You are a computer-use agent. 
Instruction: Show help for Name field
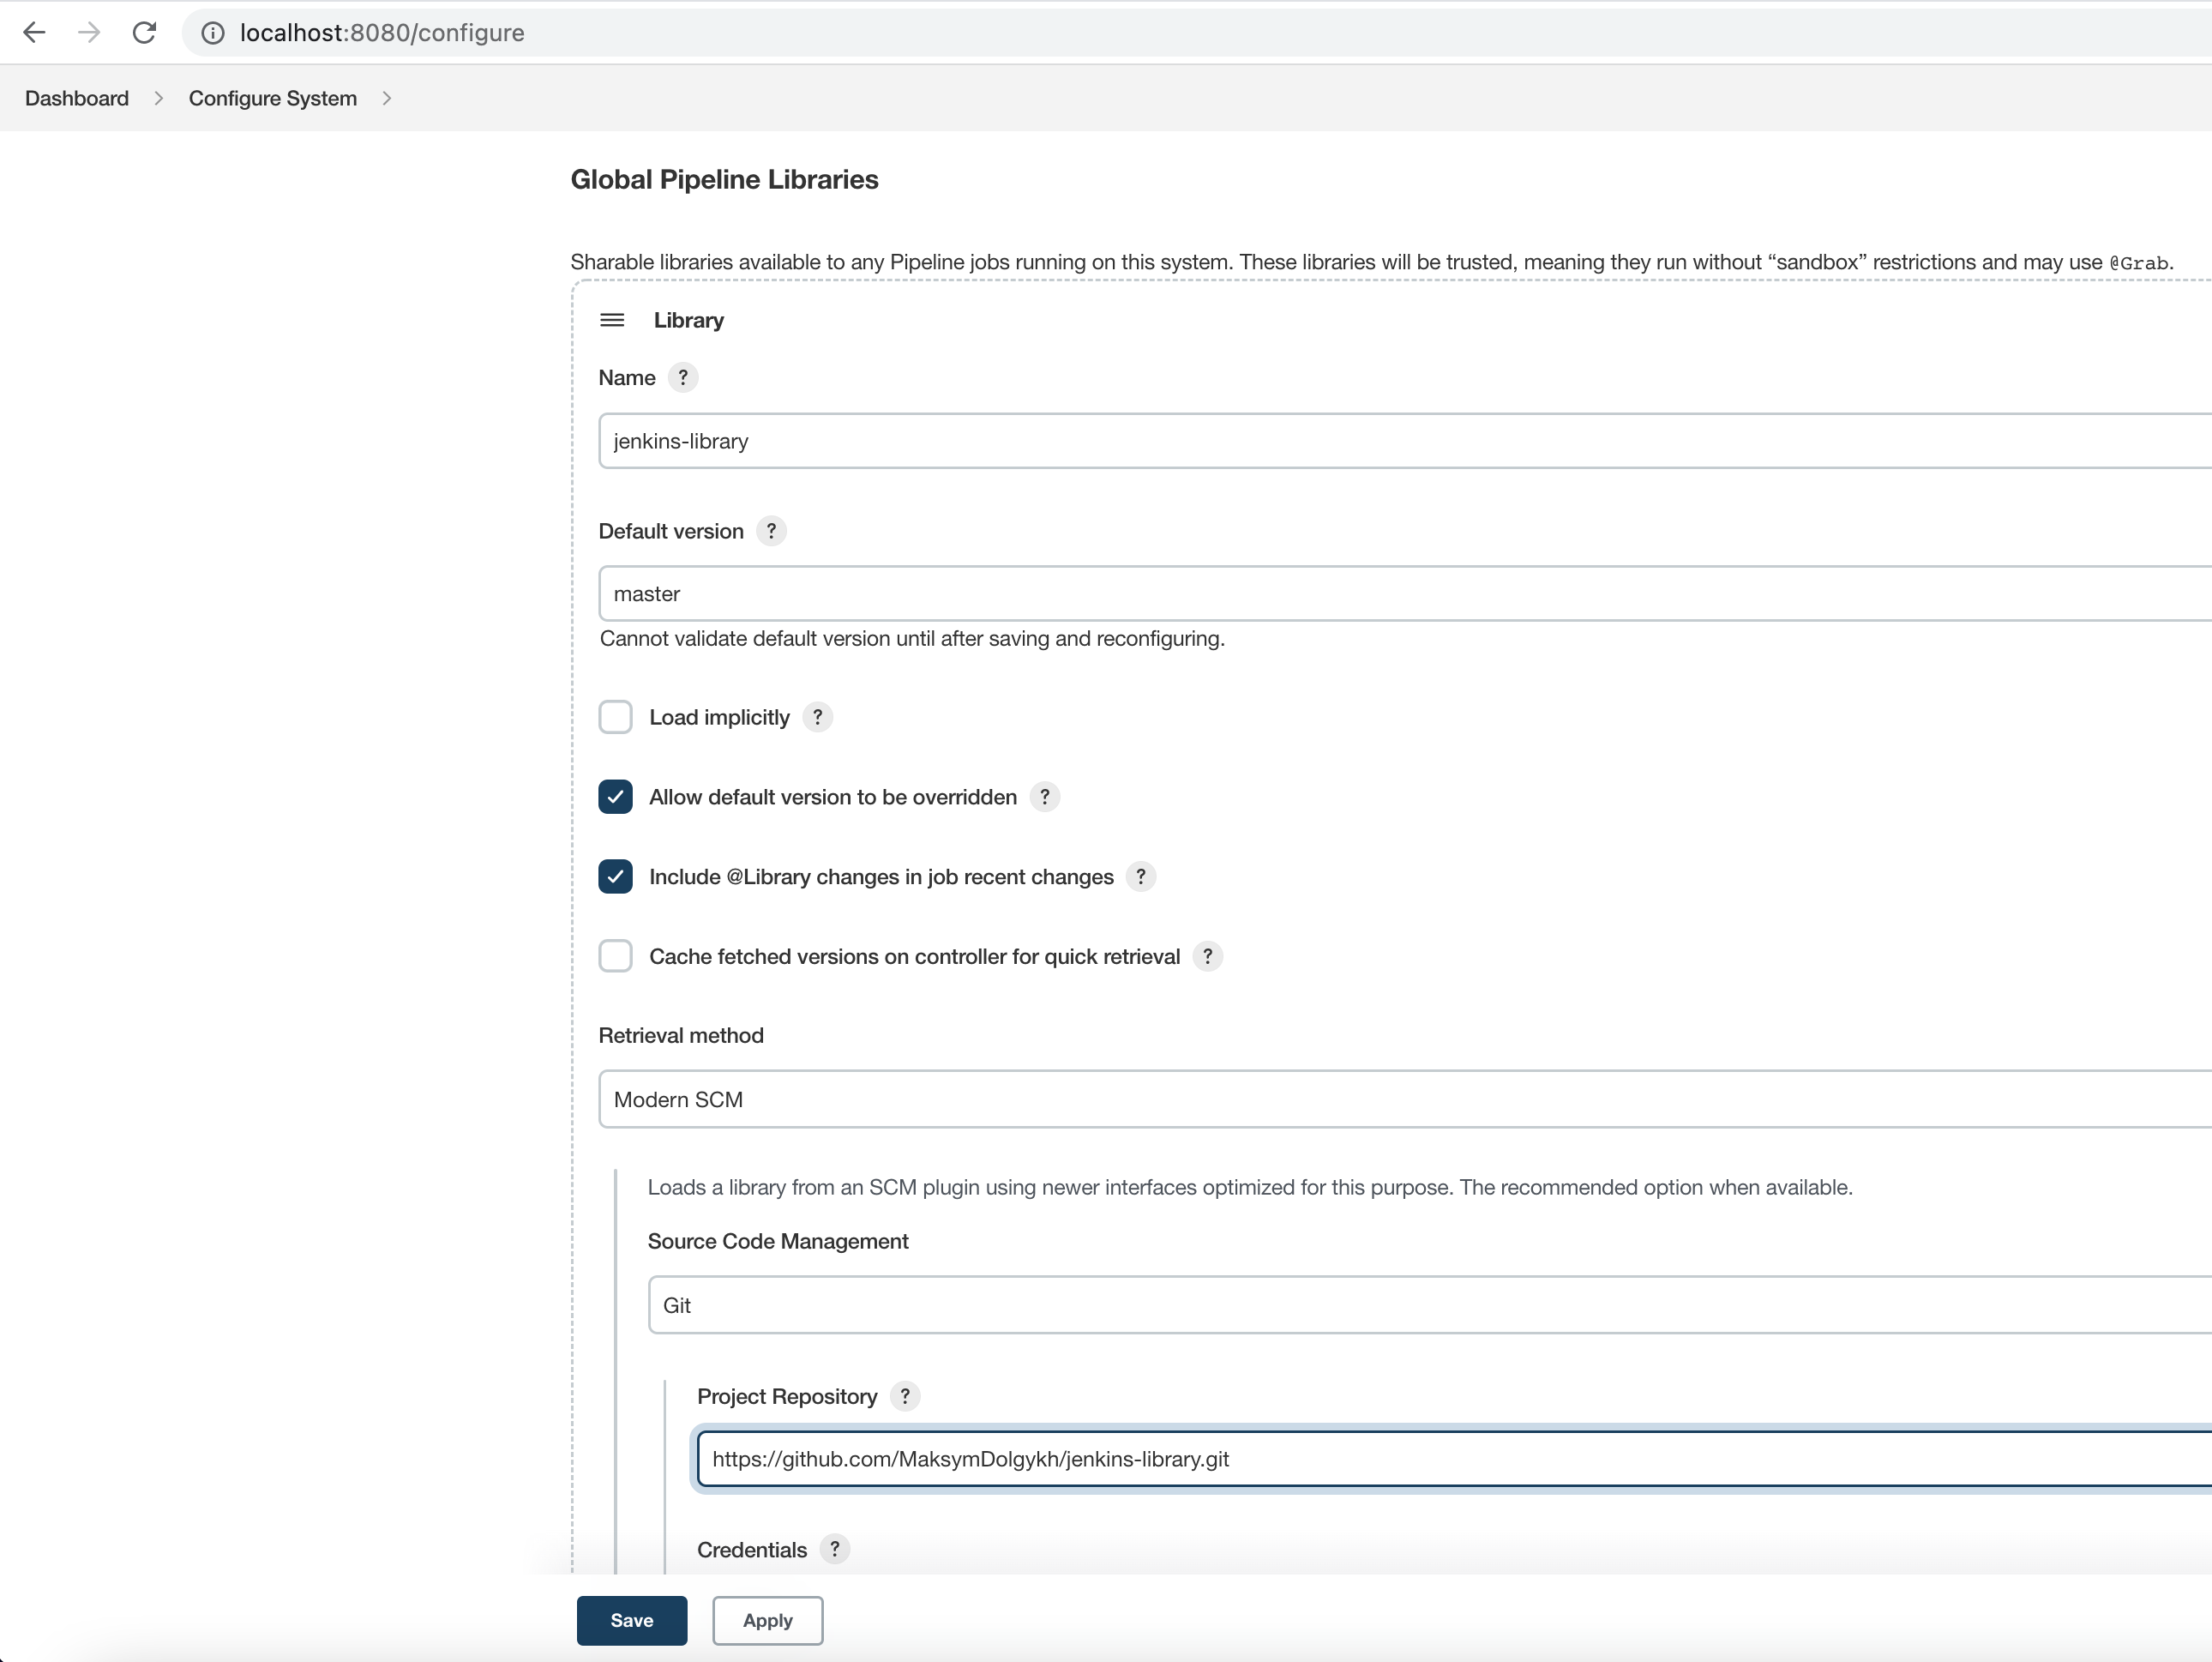click(x=683, y=378)
